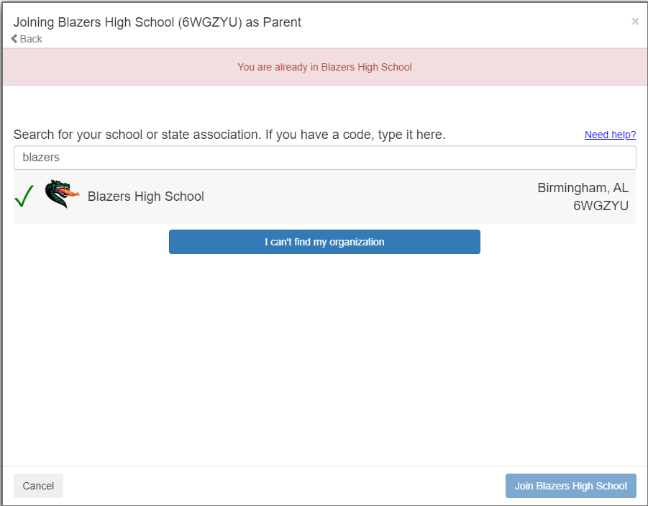
Task: Click the green checkmark beside the school
Action: 24,196
